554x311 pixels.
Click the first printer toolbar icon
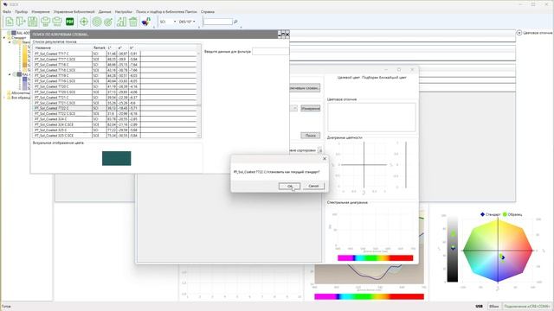point(45,22)
